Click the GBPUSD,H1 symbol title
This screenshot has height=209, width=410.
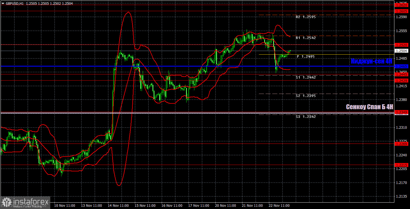point(15,3)
